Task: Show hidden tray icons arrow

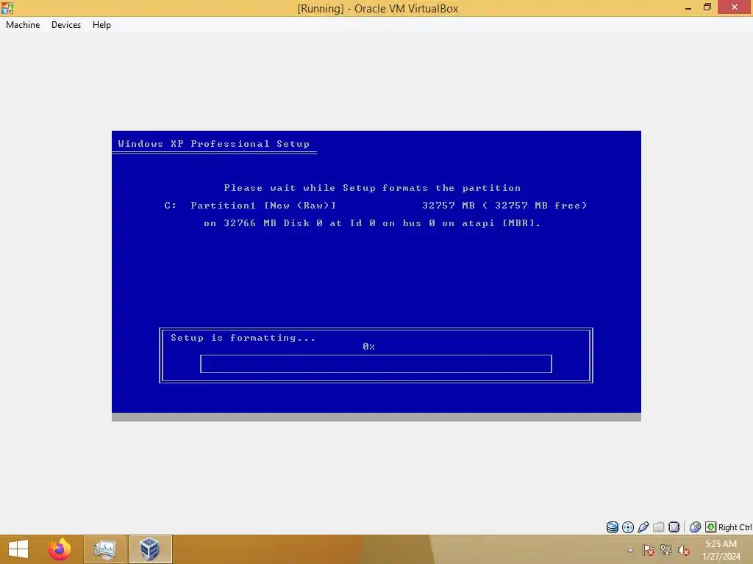Action: point(630,550)
